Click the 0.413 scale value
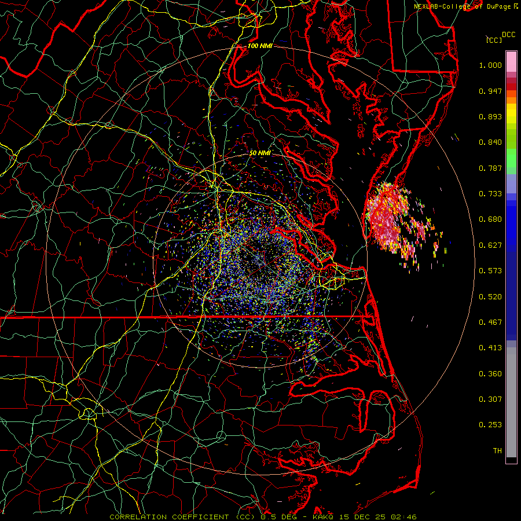The width and height of the screenshot is (521, 521). [x=490, y=348]
